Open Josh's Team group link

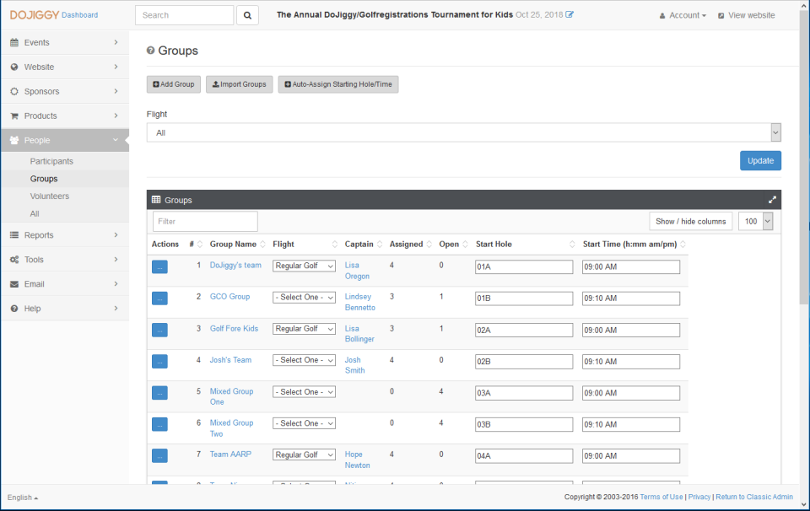point(230,360)
